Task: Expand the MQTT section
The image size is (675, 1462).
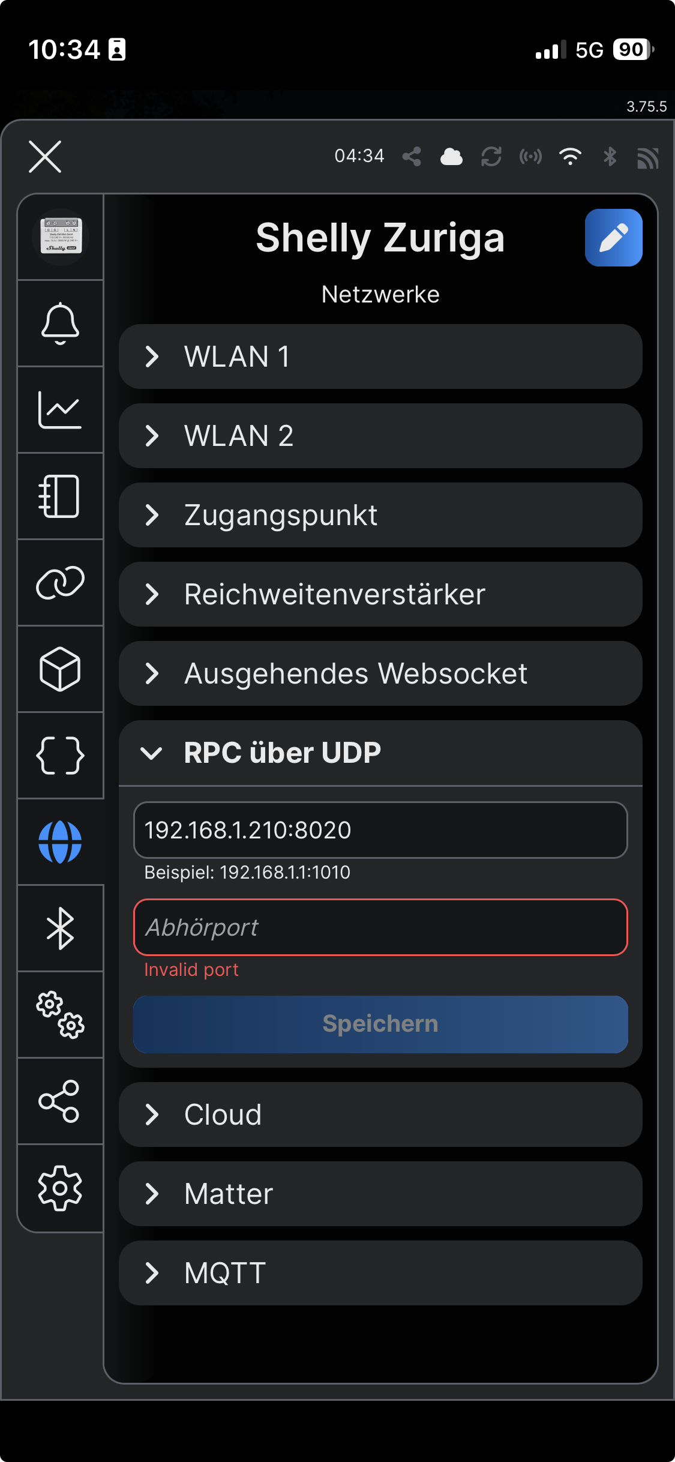Action: (x=380, y=1273)
